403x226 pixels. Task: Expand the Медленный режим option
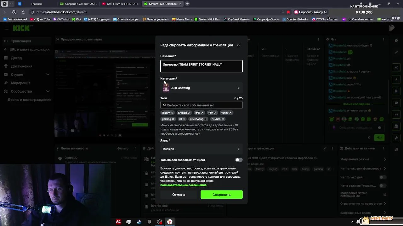point(363,159)
